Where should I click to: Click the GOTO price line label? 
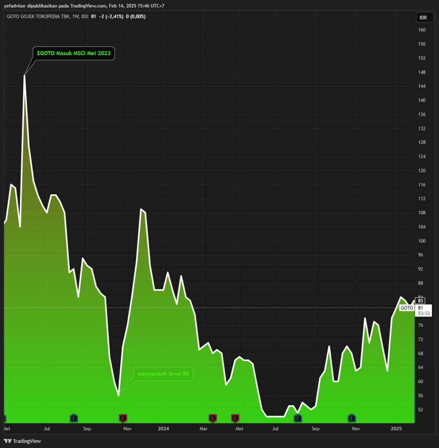click(407, 308)
